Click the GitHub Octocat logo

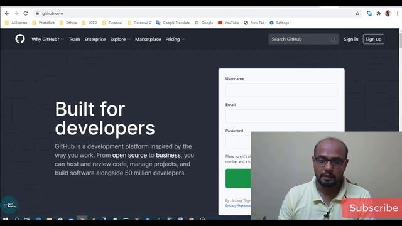pyautogui.click(x=20, y=39)
